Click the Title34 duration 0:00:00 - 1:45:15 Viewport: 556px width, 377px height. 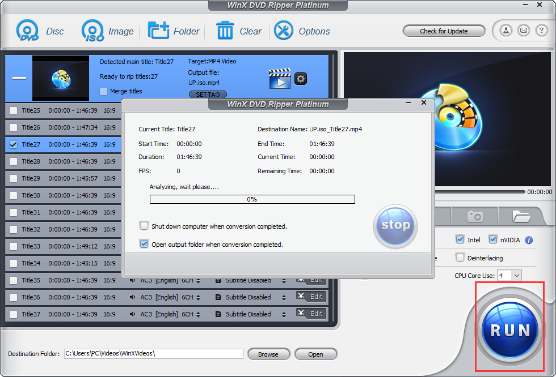click(x=73, y=263)
